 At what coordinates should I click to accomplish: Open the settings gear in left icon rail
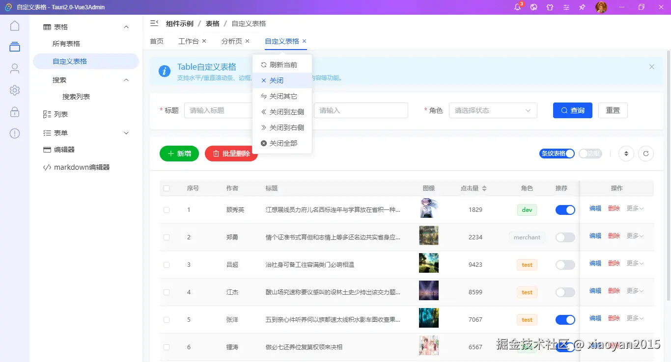[x=14, y=90]
